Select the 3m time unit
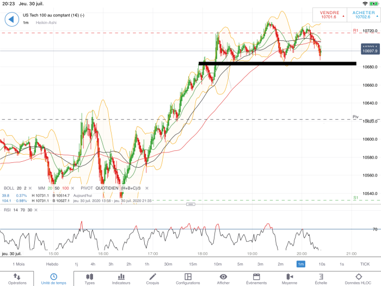The width and height of the screenshot is (381, 286). [260, 264]
